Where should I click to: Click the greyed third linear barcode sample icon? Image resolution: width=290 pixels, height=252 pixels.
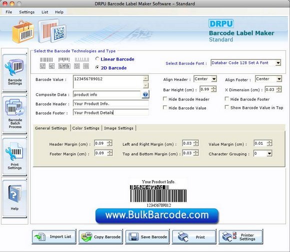click(81, 59)
